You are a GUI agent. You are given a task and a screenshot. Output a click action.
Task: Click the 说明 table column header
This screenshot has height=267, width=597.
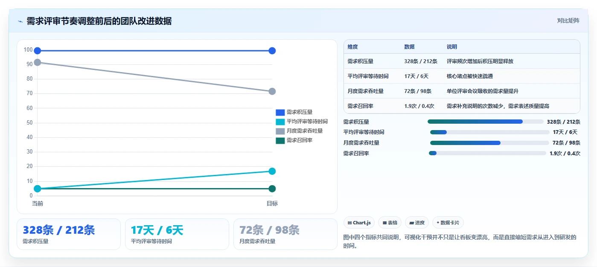pos(452,47)
